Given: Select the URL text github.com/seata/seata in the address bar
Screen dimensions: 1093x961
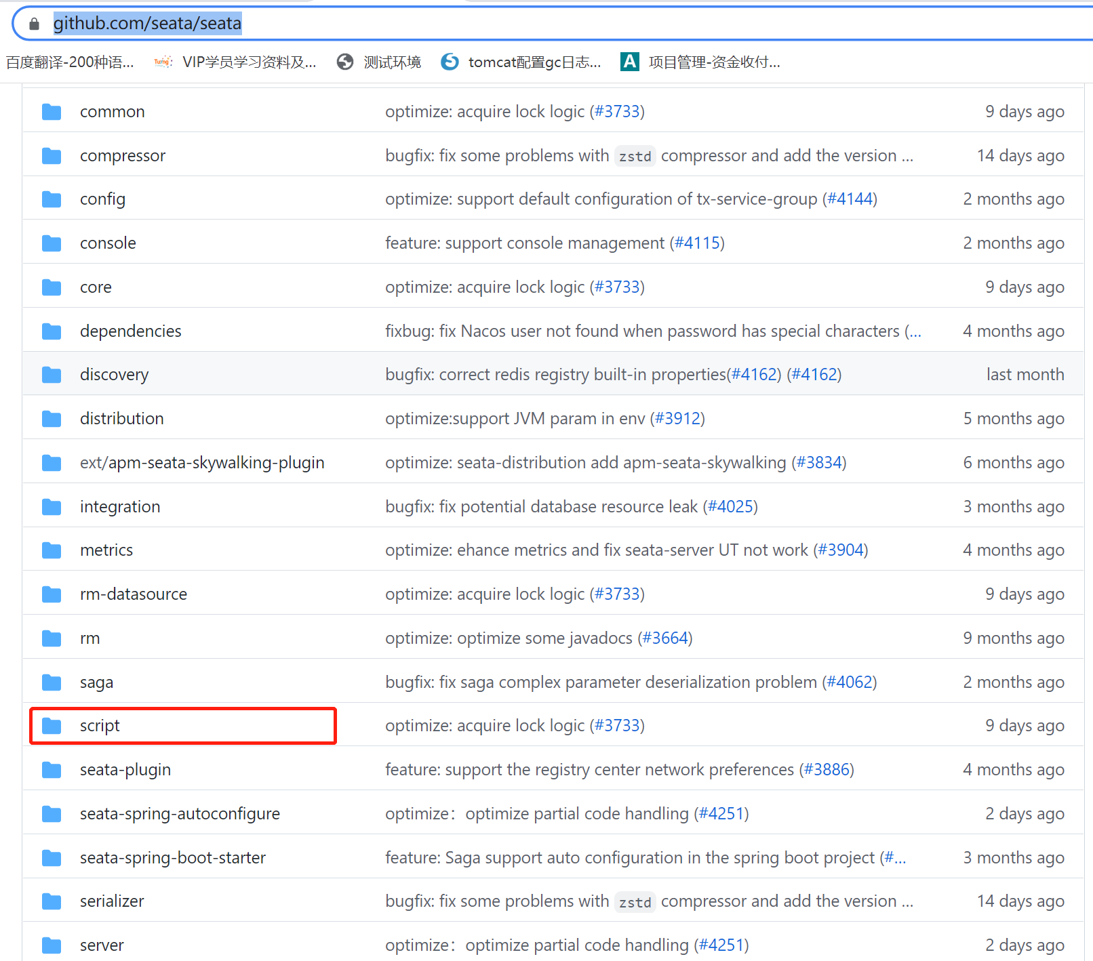Looking at the screenshot, I should point(147,23).
